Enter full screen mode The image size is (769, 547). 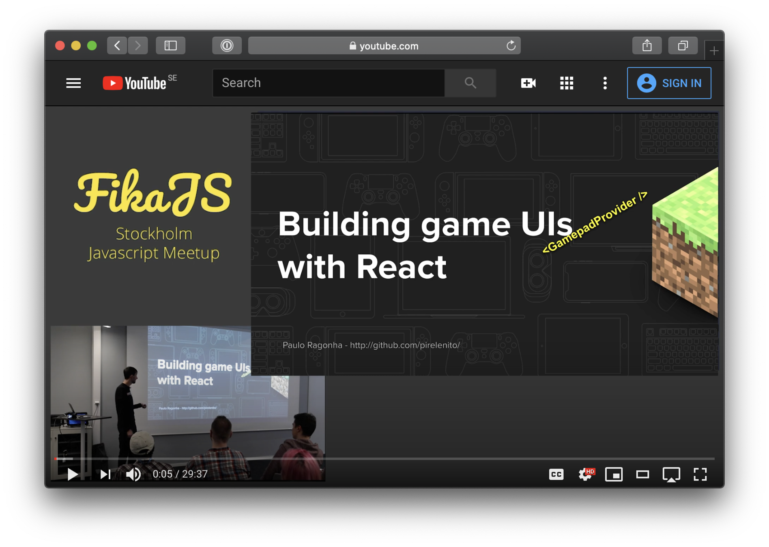click(x=700, y=474)
